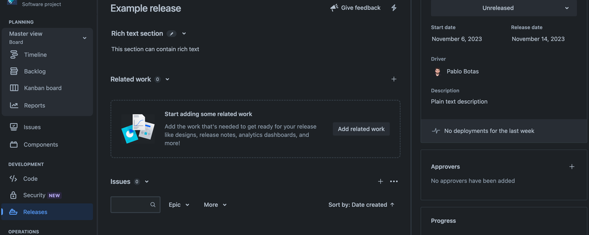Click the plus icon next to Related work

coord(394,79)
